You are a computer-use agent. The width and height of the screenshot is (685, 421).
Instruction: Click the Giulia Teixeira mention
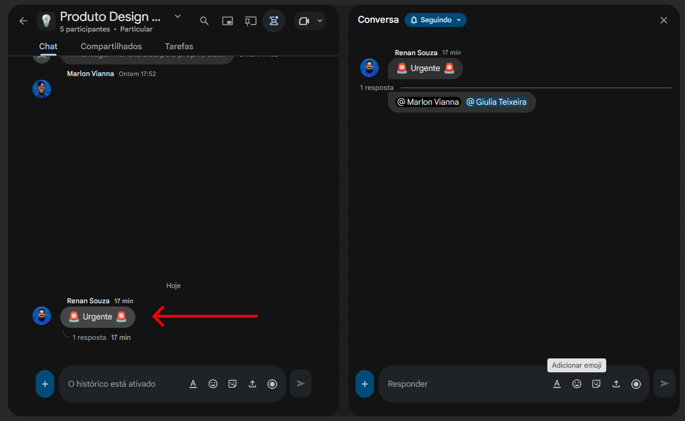[496, 102]
